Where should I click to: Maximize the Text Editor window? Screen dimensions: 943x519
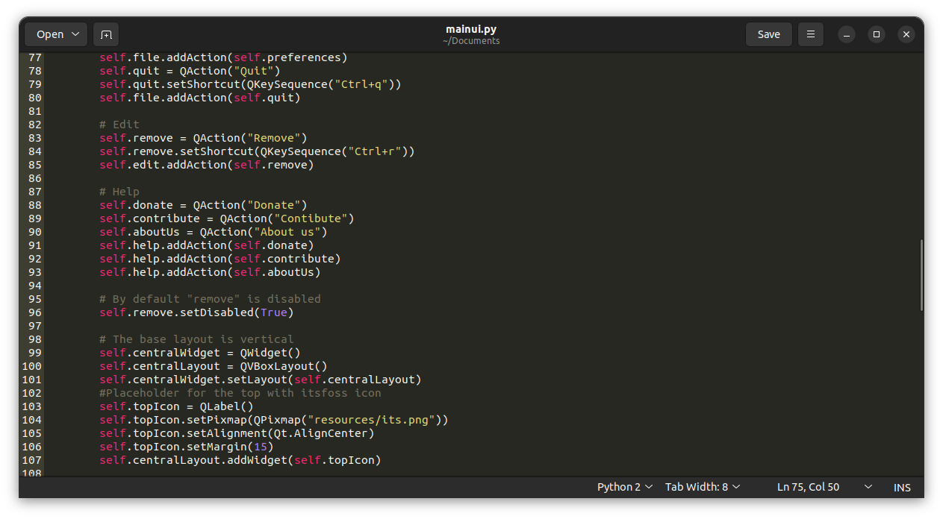click(x=876, y=34)
